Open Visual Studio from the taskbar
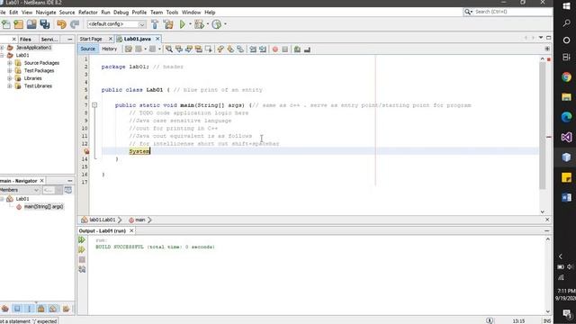The image size is (576, 324). [x=566, y=137]
